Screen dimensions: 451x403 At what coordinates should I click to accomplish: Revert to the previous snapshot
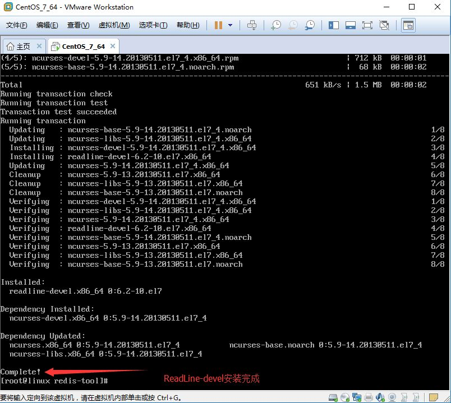pyautogui.click(x=293, y=25)
